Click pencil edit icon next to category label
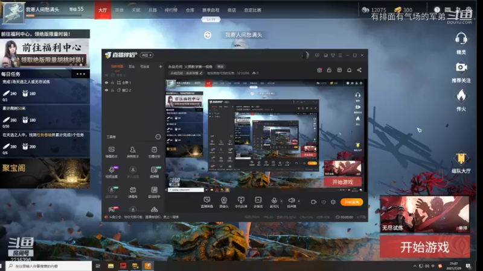The image size is (483, 271). (x=201, y=73)
